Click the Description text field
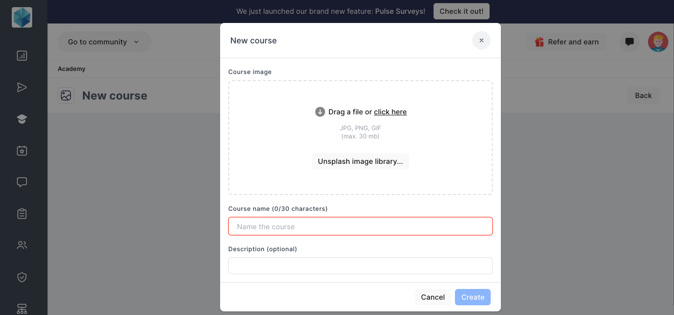This screenshot has height=315, width=674. 360,265
